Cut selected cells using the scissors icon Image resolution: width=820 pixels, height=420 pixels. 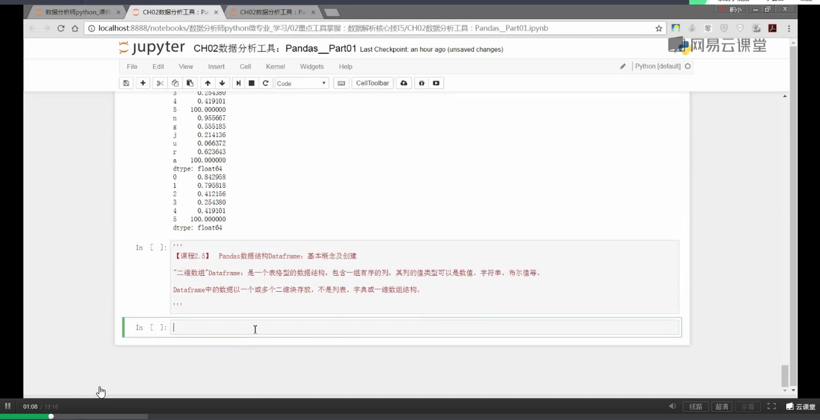click(x=160, y=83)
